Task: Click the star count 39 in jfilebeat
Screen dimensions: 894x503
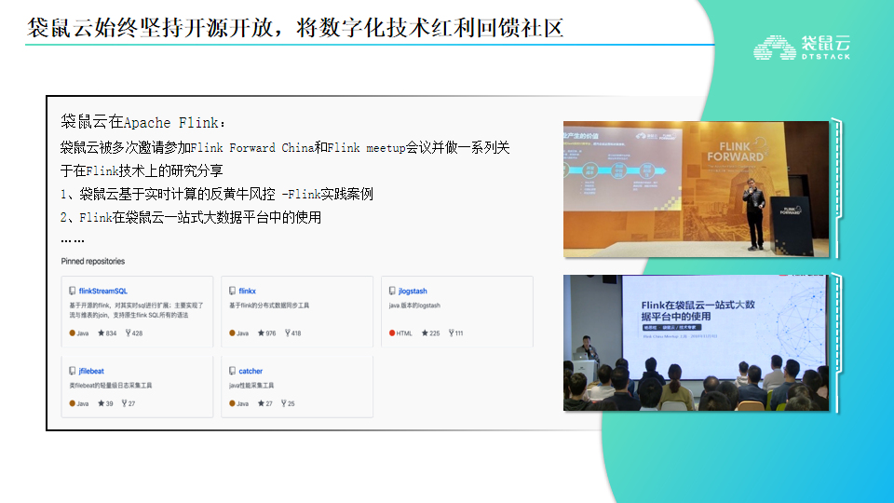Action: (x=110, y=403)
